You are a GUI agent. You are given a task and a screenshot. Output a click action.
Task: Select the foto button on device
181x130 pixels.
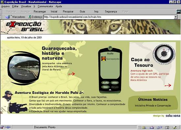pos(106,87)
